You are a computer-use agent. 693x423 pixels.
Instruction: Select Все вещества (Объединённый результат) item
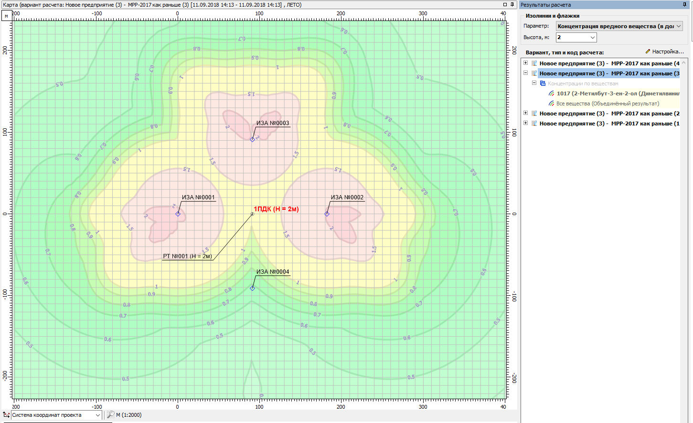tap(608, 103)
